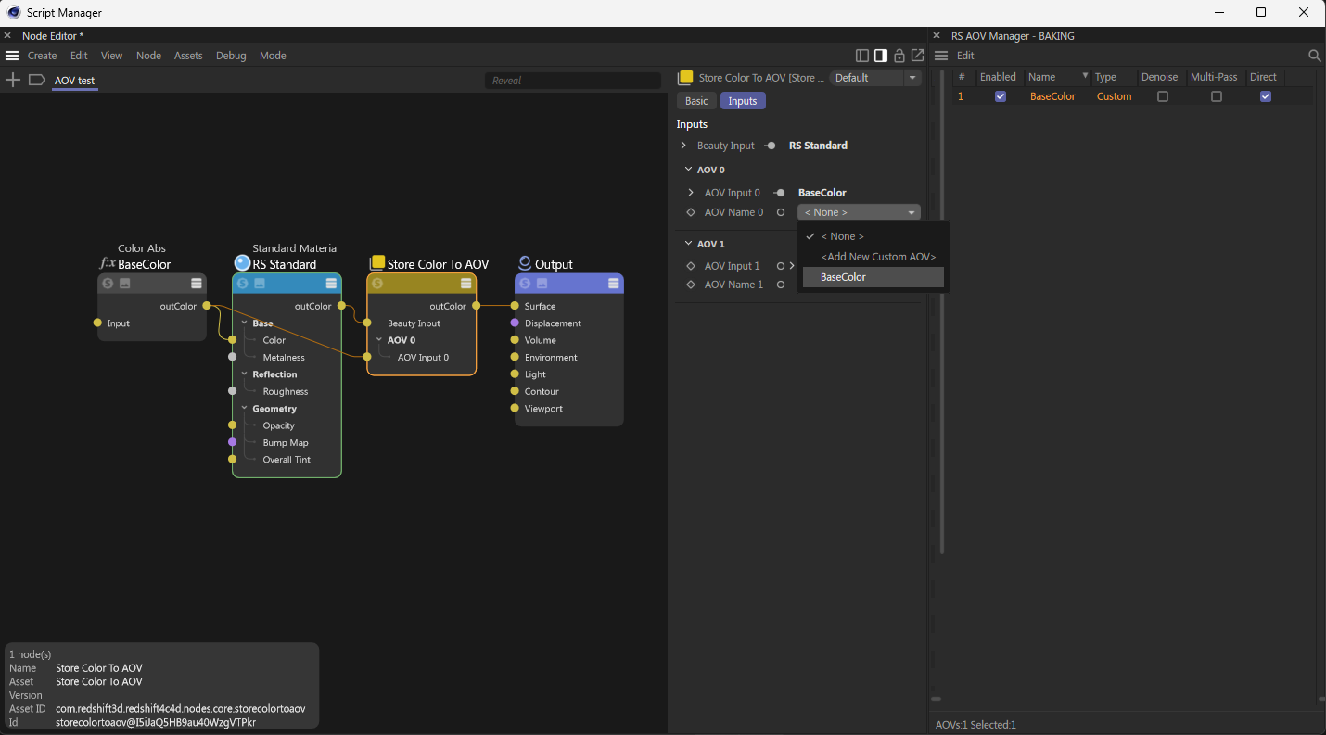Collapse the Base group in RS Standard node
This screenshot has width=1326, height=735.
pos(245,323)
